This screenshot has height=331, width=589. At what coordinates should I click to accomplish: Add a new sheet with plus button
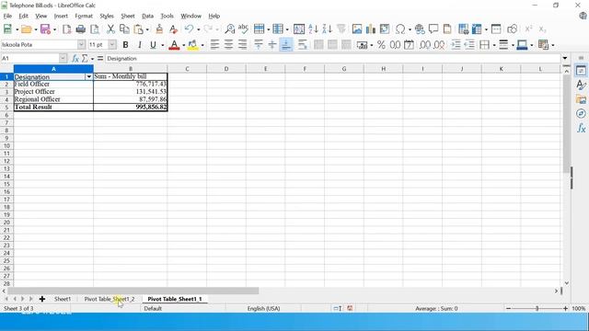pos(42,299)
